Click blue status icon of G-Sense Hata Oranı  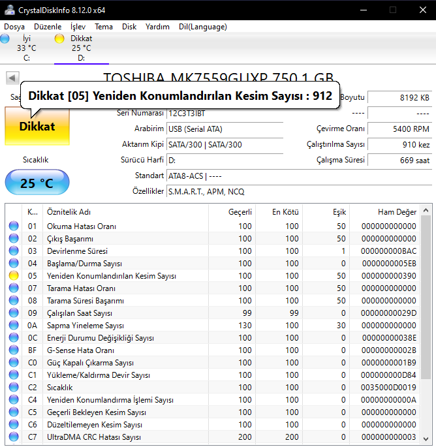(x=14, y=350)
